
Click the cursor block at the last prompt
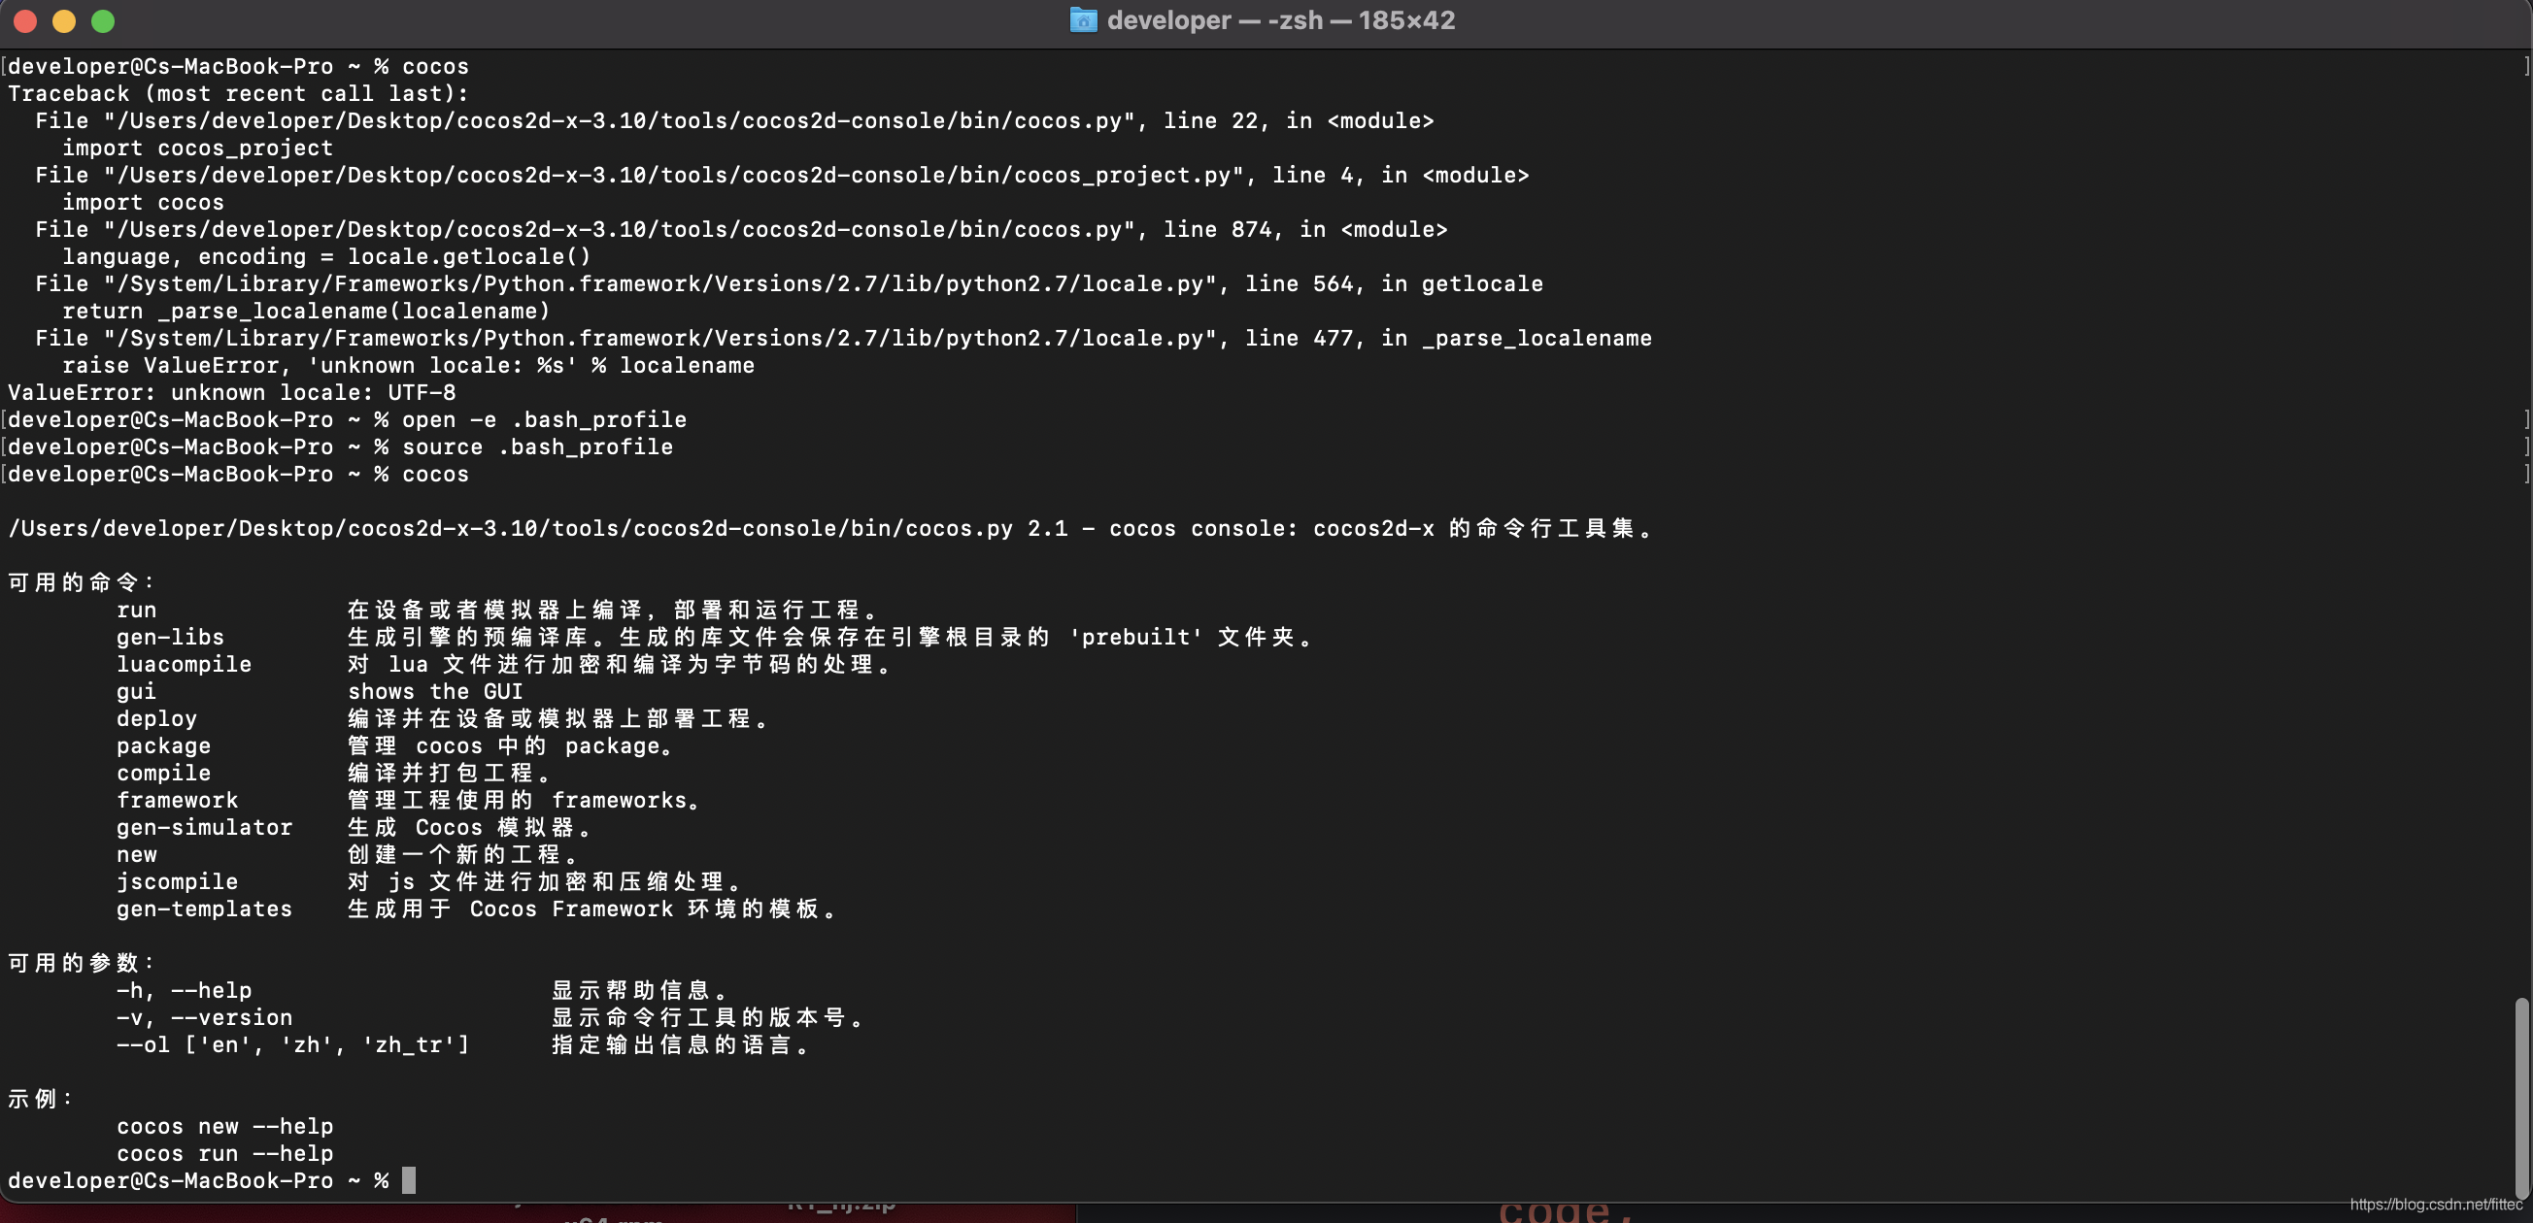click(x=409, y=1179)
